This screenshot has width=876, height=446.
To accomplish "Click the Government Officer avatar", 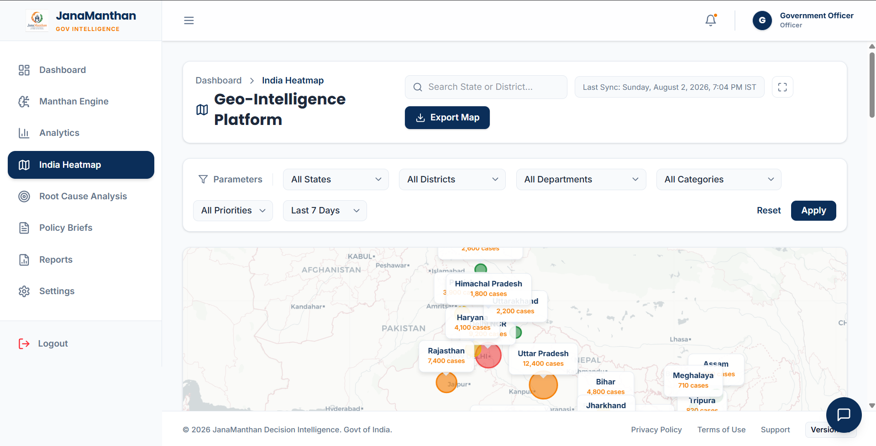I will (x=762, y=21).
